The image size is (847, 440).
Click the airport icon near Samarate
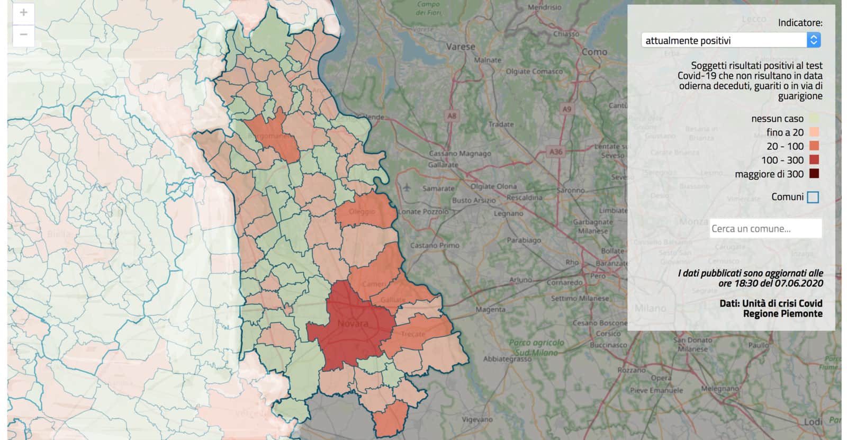coord(406,187)
